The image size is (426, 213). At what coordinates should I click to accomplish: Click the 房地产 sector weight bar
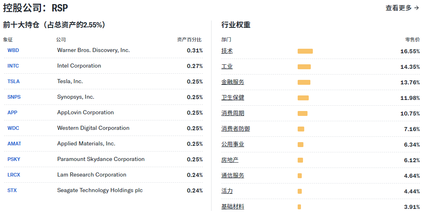[x=300, y=160]
